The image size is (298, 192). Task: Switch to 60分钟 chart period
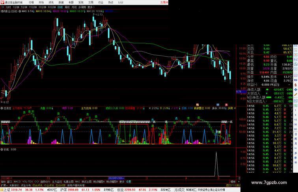pos(52,7)
